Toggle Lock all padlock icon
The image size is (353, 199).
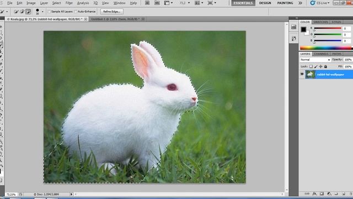click(x=325, y=66)
